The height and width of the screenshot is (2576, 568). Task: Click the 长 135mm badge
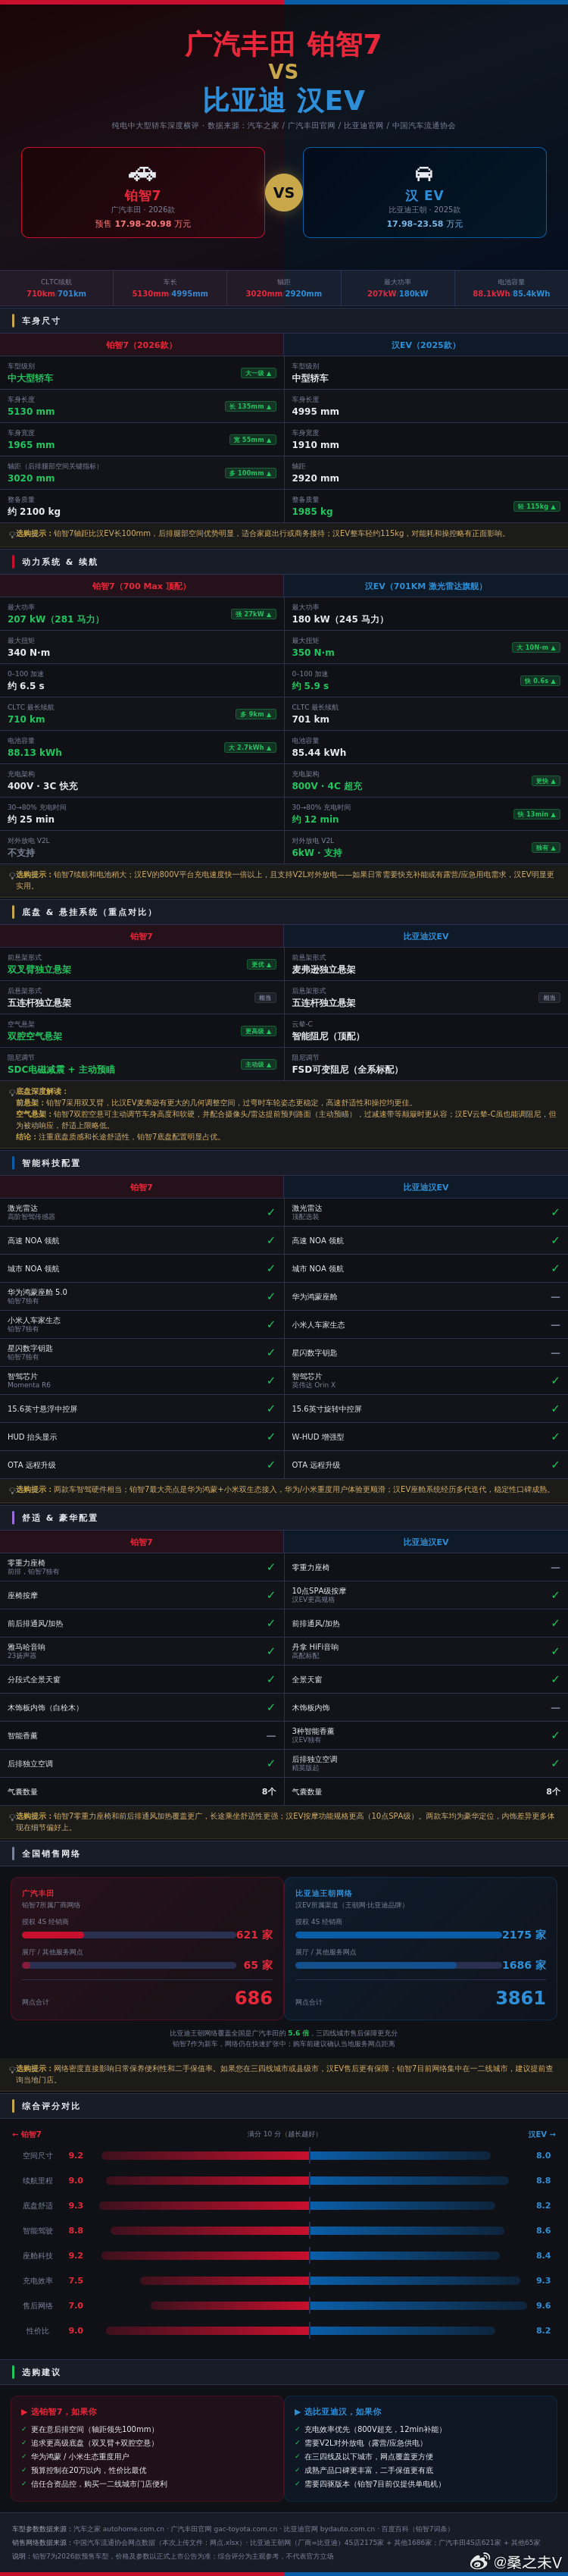pyautogui.click(x=251, y=406)
